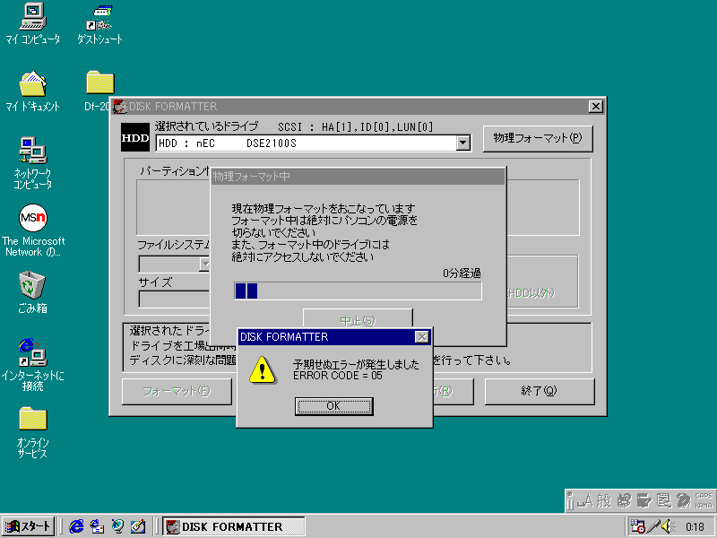The width and height of the screenshot is (717, 538).
Task: Close the ERROR CODE message box
Action: 421,337
